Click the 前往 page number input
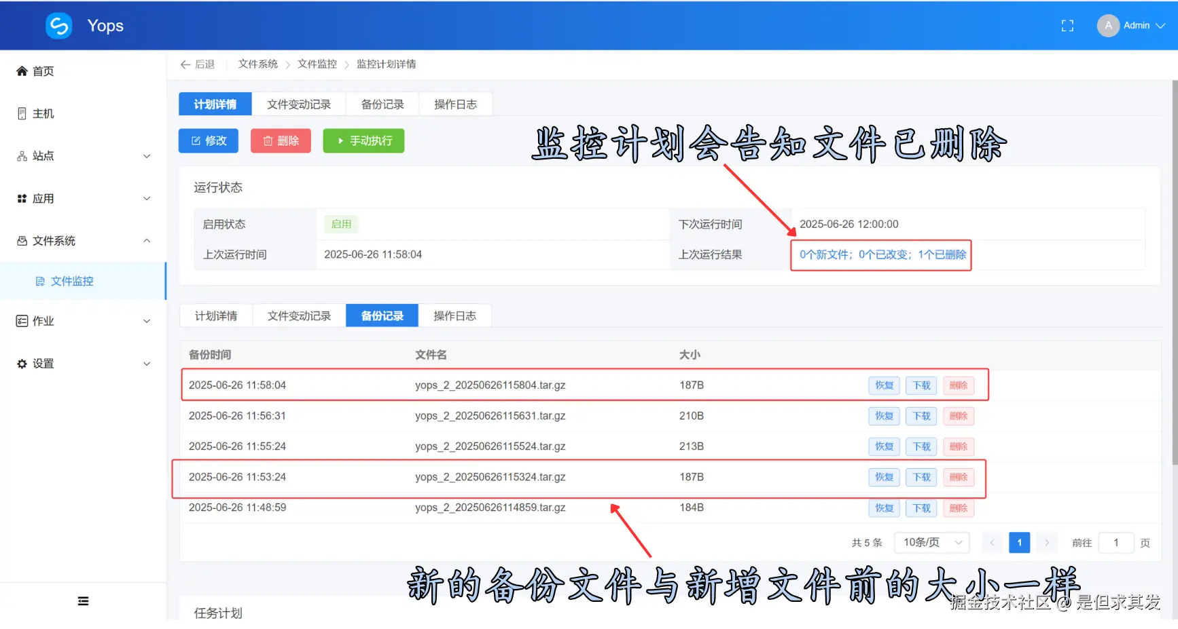Image resolution: width=1178 pixels, height=629 pixels. coord(1116,543)
